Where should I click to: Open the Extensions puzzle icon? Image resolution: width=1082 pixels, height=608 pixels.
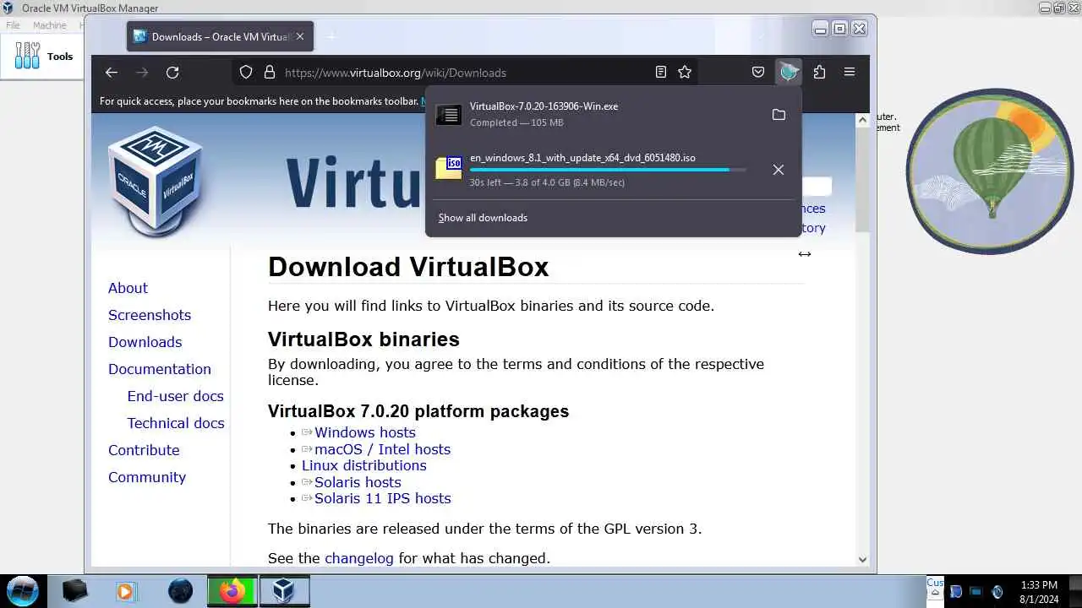[819, 73]
